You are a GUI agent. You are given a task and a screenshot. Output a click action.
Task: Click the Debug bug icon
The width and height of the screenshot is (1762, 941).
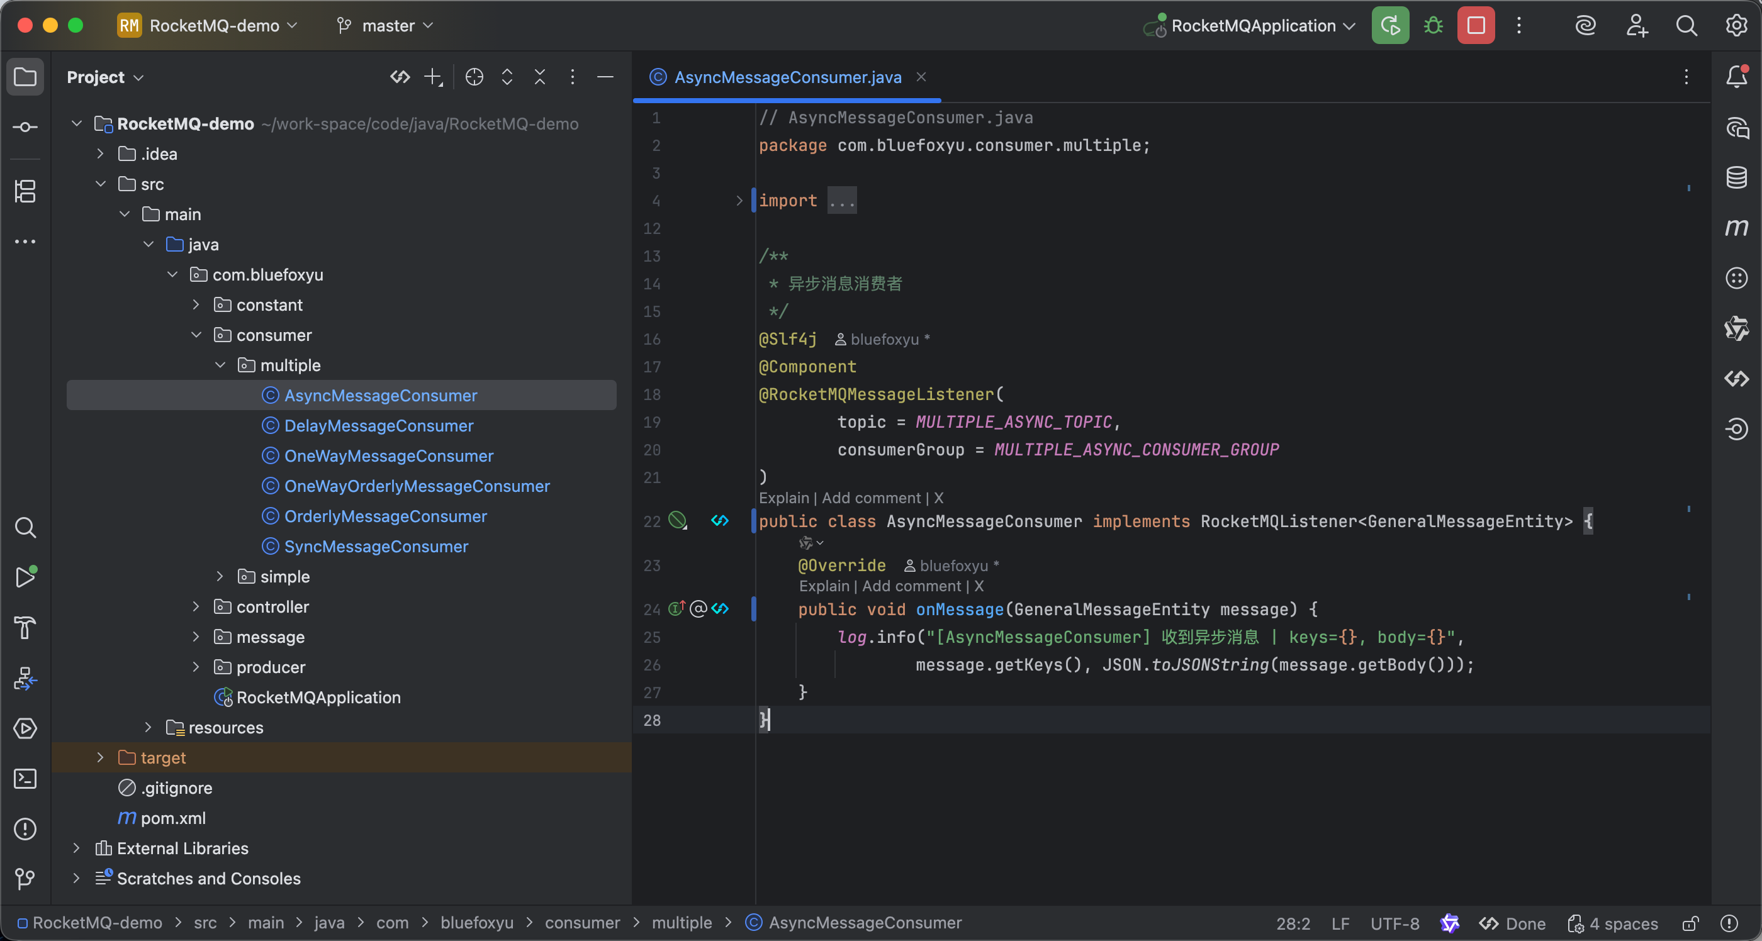1433,26
